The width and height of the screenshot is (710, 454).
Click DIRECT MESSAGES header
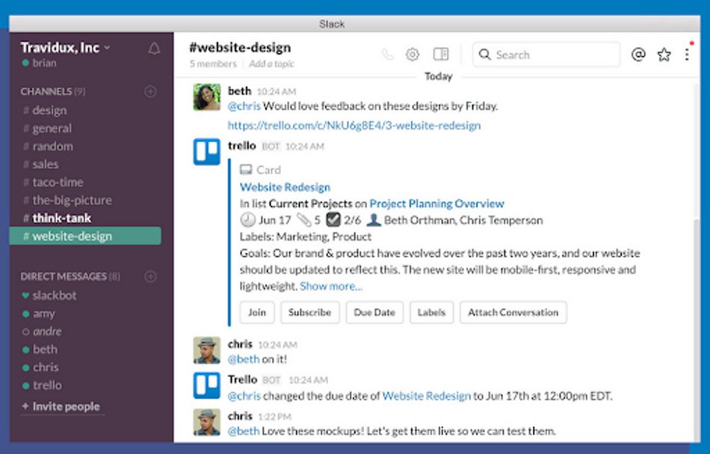[70, 277]
